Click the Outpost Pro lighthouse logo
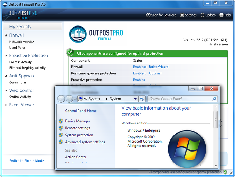 (78, 34)
